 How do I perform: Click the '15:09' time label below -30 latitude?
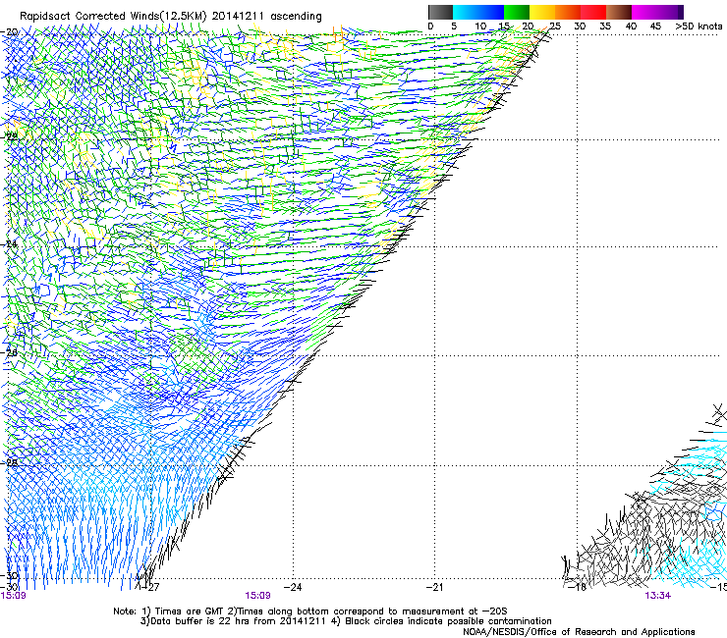pyautogui.click(x=14, y=596)
